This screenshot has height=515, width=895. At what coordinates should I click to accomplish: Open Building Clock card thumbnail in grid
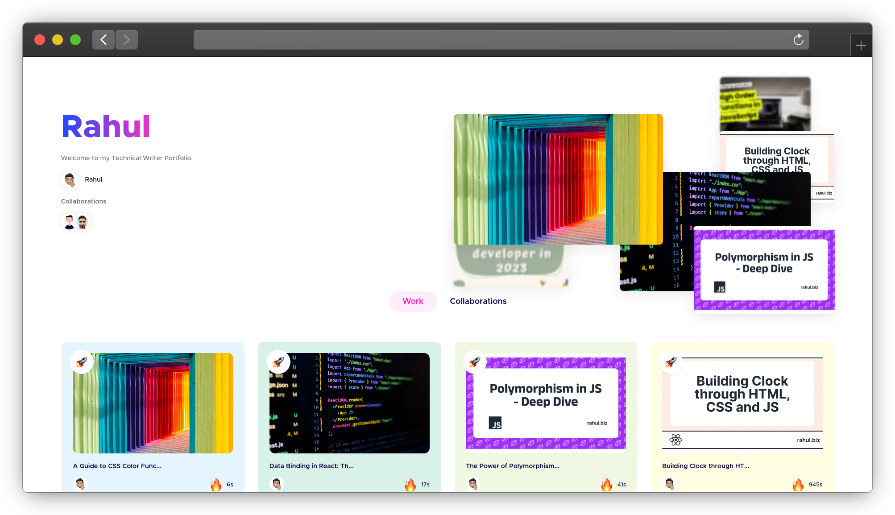click(742, 404)
